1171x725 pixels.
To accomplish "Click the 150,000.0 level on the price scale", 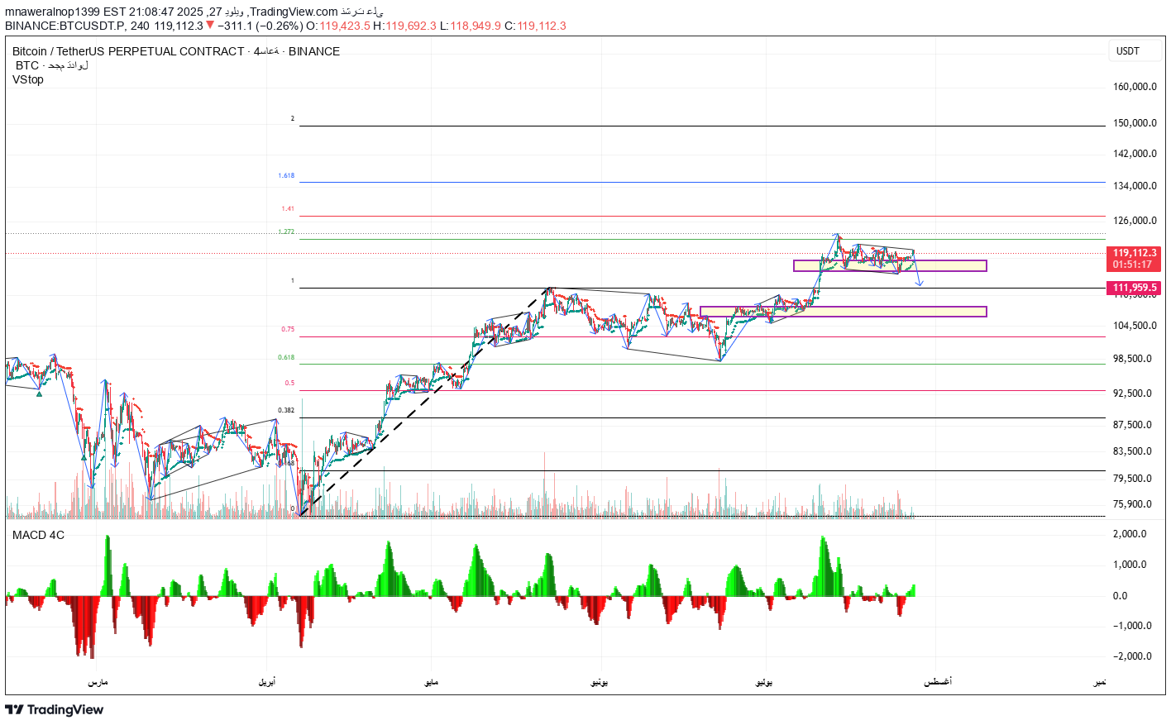I will coord(1134,122).
